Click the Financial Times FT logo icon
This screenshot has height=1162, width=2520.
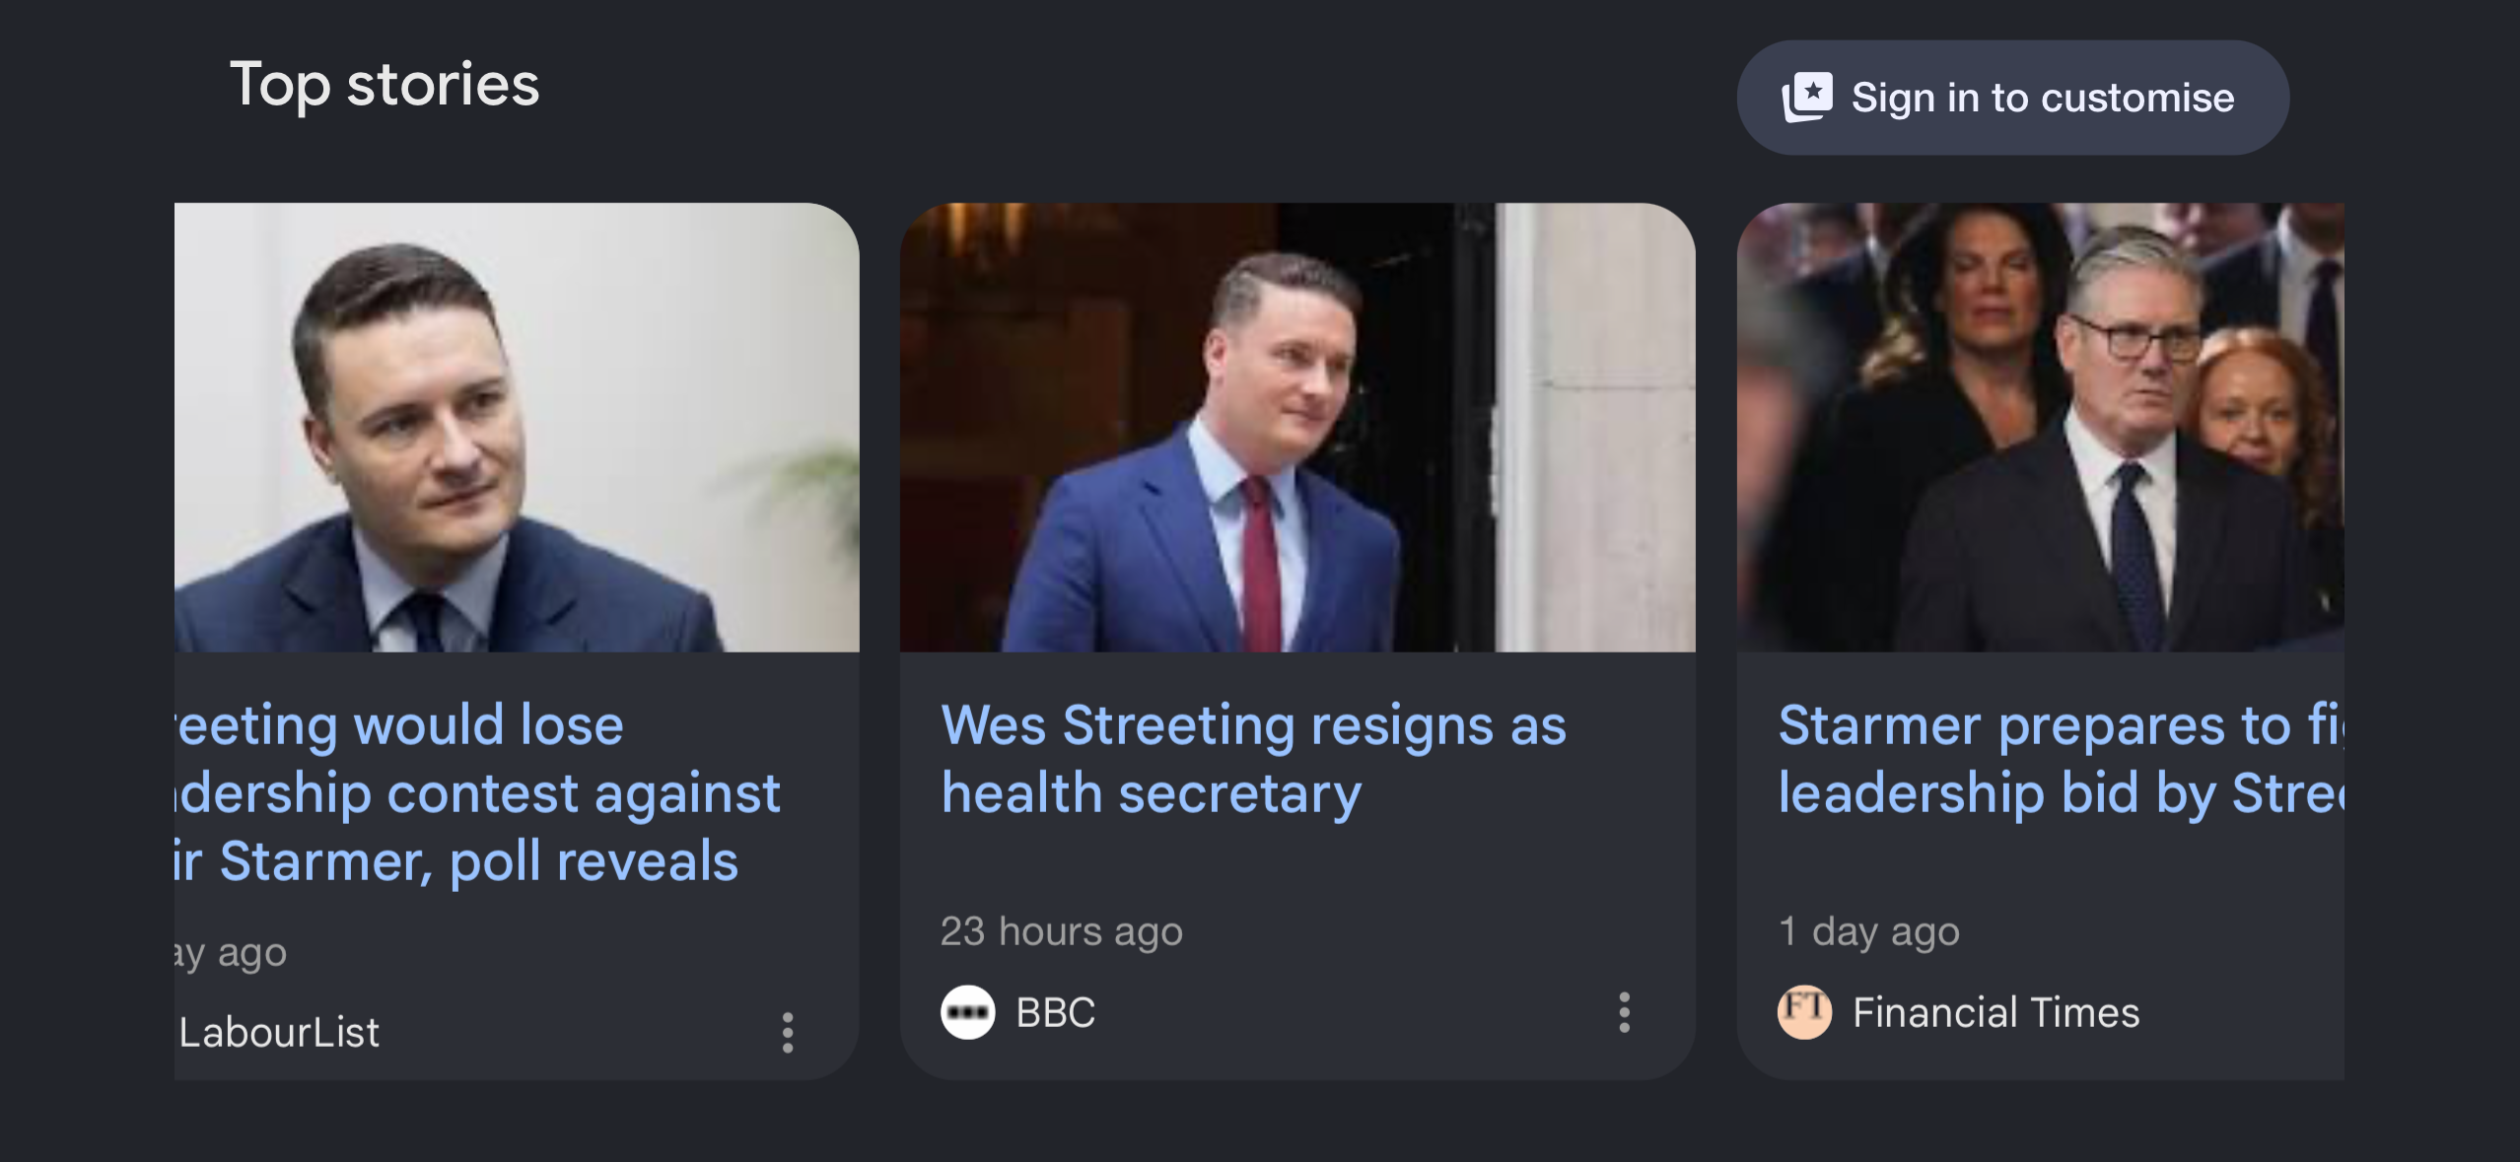tap(1804, 1012)
